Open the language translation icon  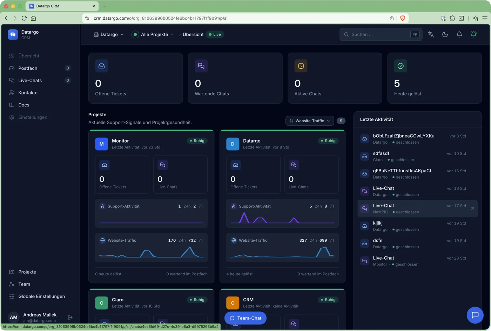coord(431,34)
